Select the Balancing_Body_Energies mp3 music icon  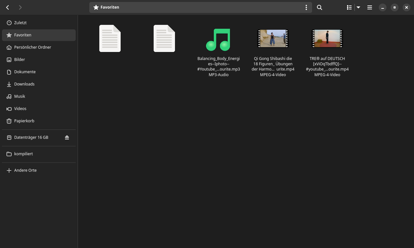(218, 40)
